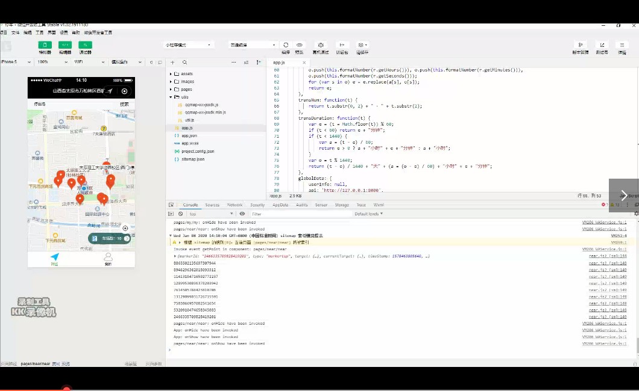Switch to the Storage tab

342,205
